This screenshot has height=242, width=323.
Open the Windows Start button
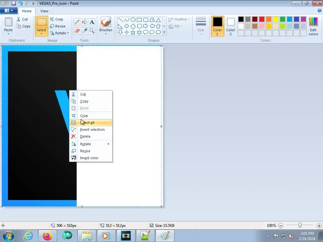click(8, 236)
